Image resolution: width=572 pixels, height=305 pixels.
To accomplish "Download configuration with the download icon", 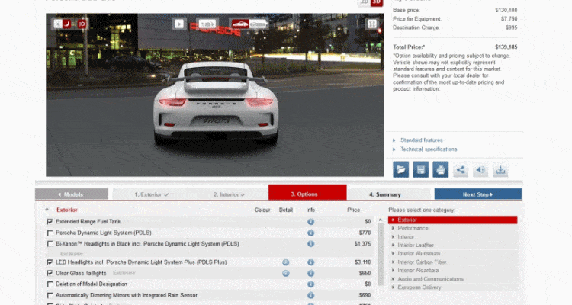I will point(500,169).
